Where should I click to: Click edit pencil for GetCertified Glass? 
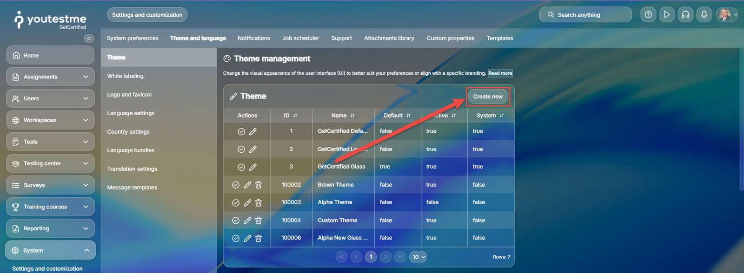coord(253,167)
